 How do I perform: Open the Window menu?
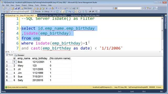[x=43, y=5]
